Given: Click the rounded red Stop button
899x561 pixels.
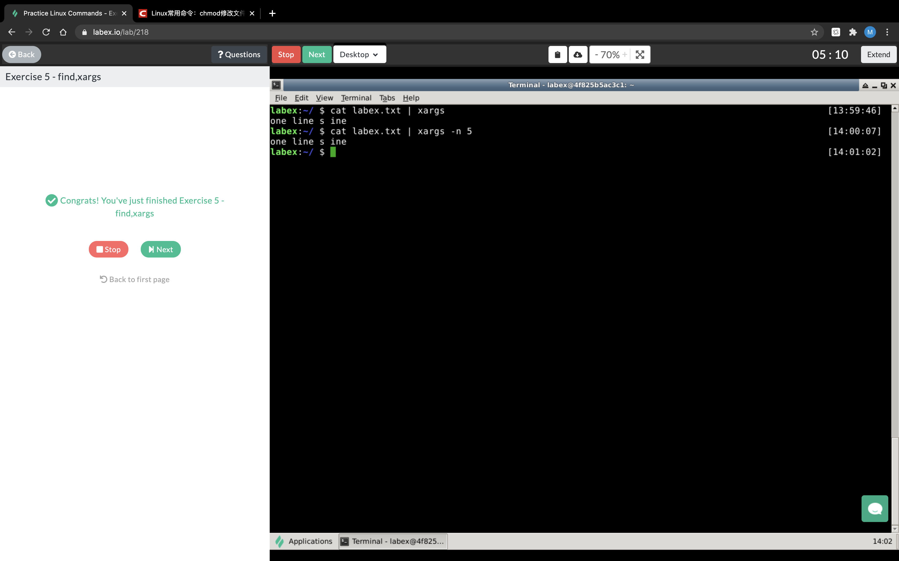Looking at the screenshot, I should [108, 249].
